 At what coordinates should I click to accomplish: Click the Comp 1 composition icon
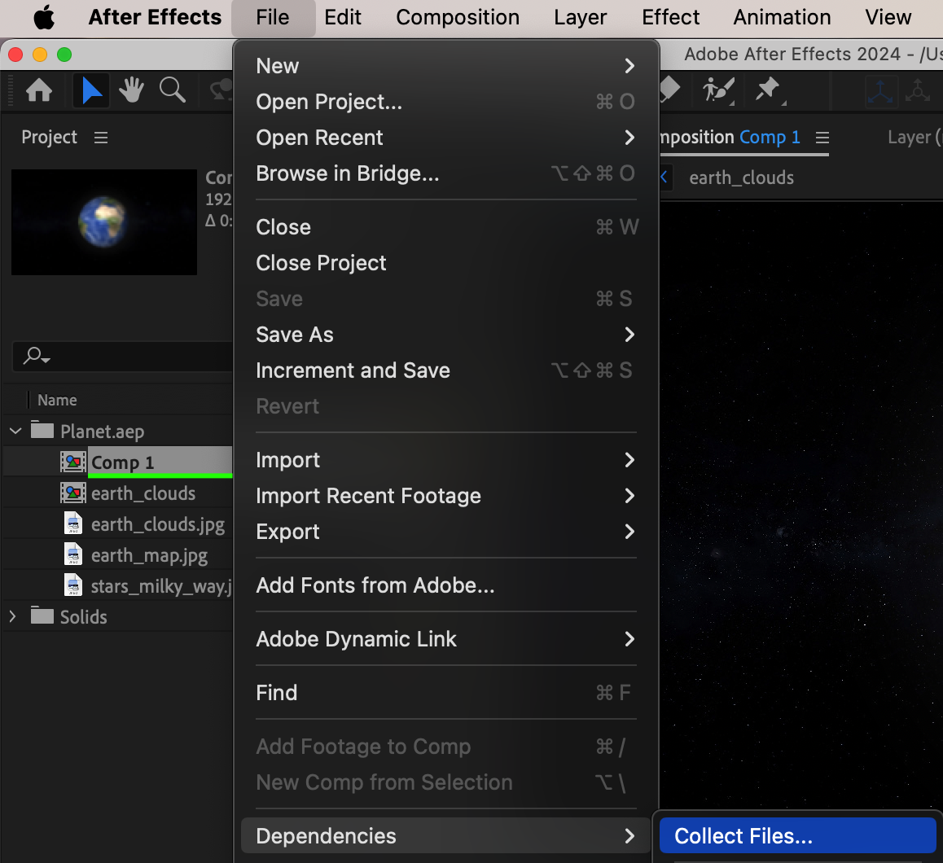72,462
